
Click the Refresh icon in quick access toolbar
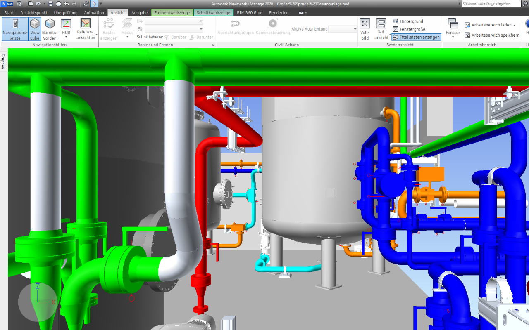coord(86,4)
